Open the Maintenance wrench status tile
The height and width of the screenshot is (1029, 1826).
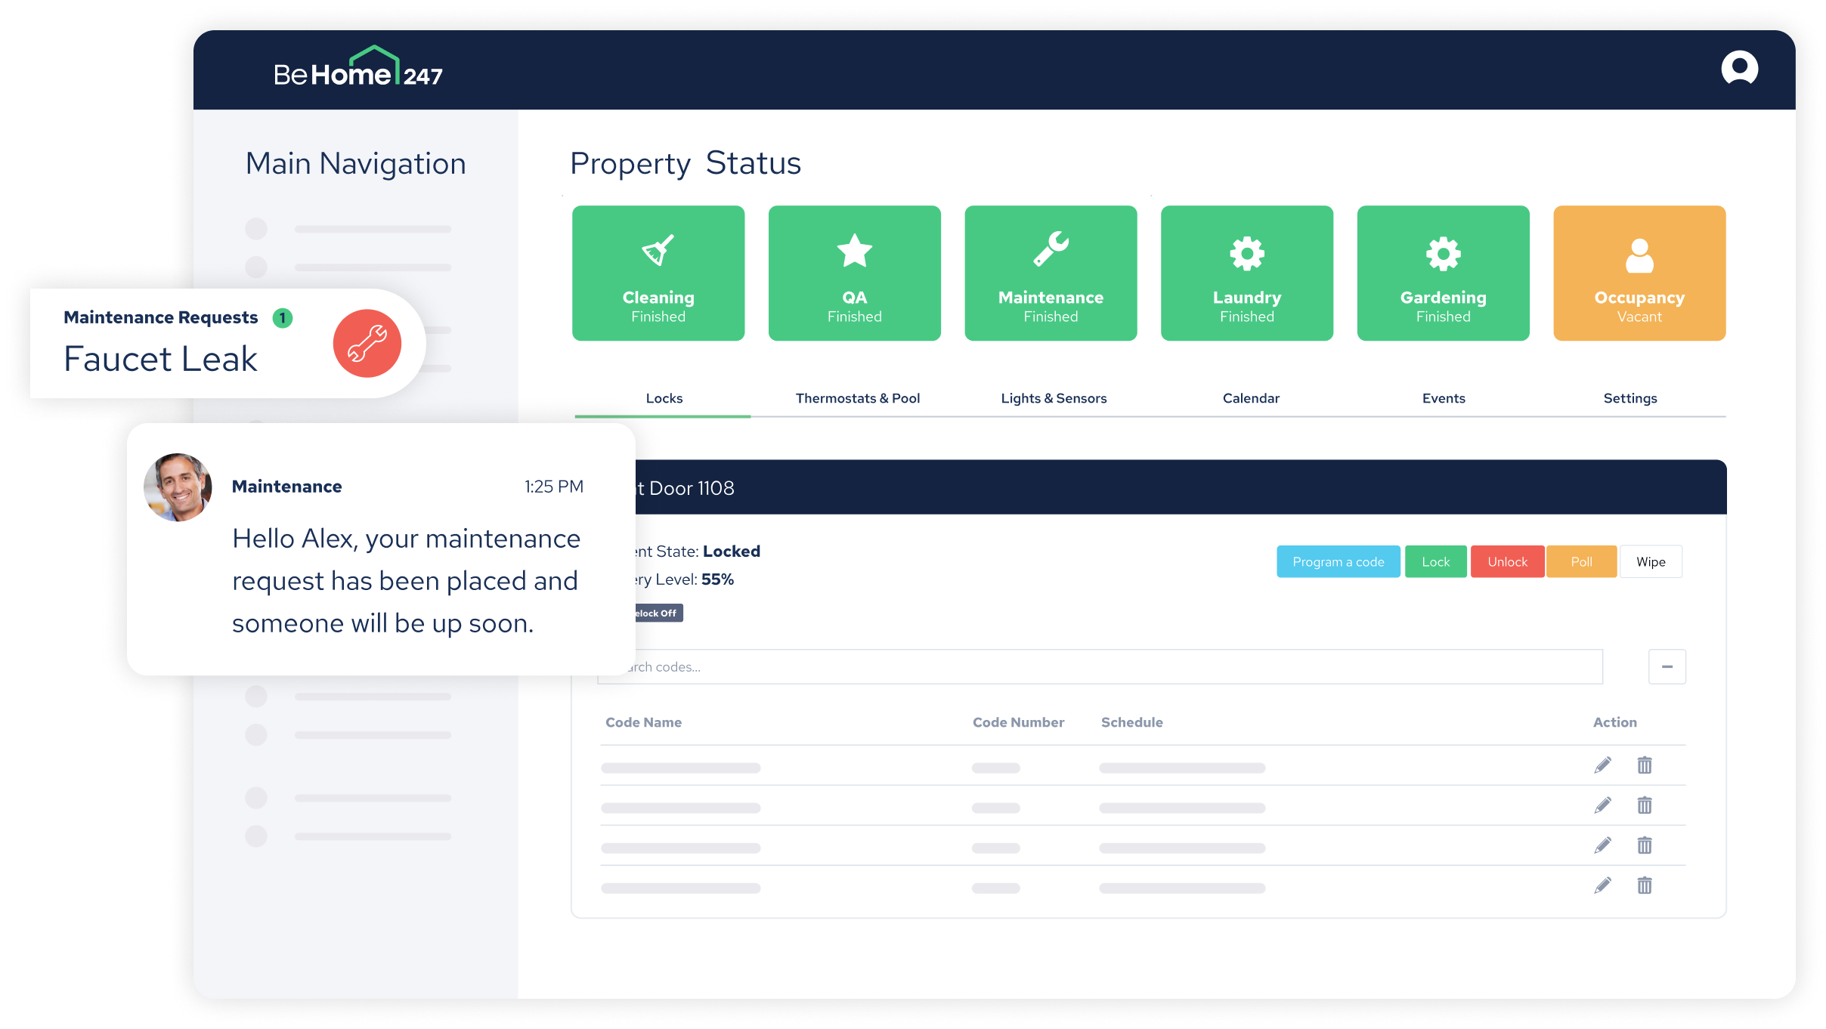[1051, 273]
